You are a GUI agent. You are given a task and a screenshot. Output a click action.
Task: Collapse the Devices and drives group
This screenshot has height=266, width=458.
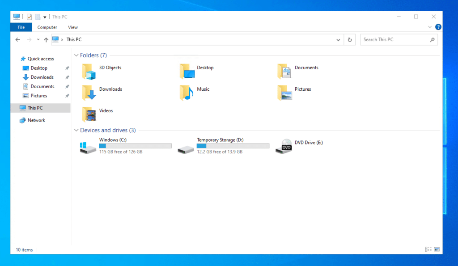76,131
